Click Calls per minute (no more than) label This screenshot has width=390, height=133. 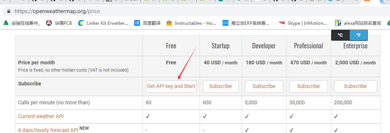(x=54, y=102)
